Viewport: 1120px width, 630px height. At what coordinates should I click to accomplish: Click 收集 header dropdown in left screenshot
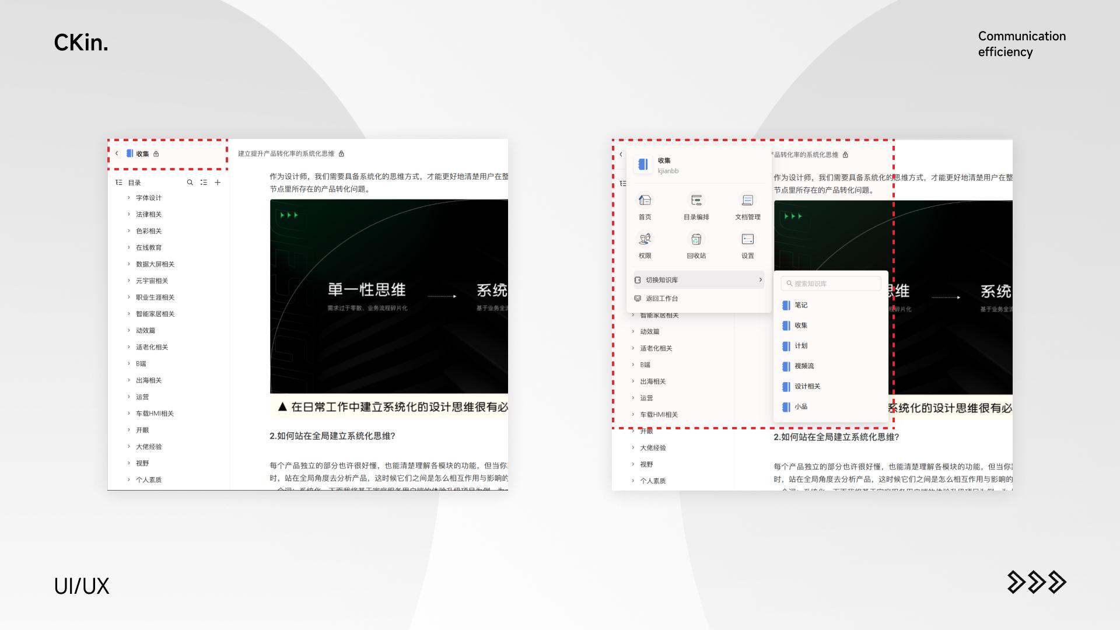point(143,154)
